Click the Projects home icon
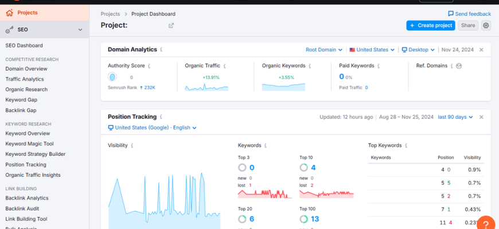 tap(10, 13)
